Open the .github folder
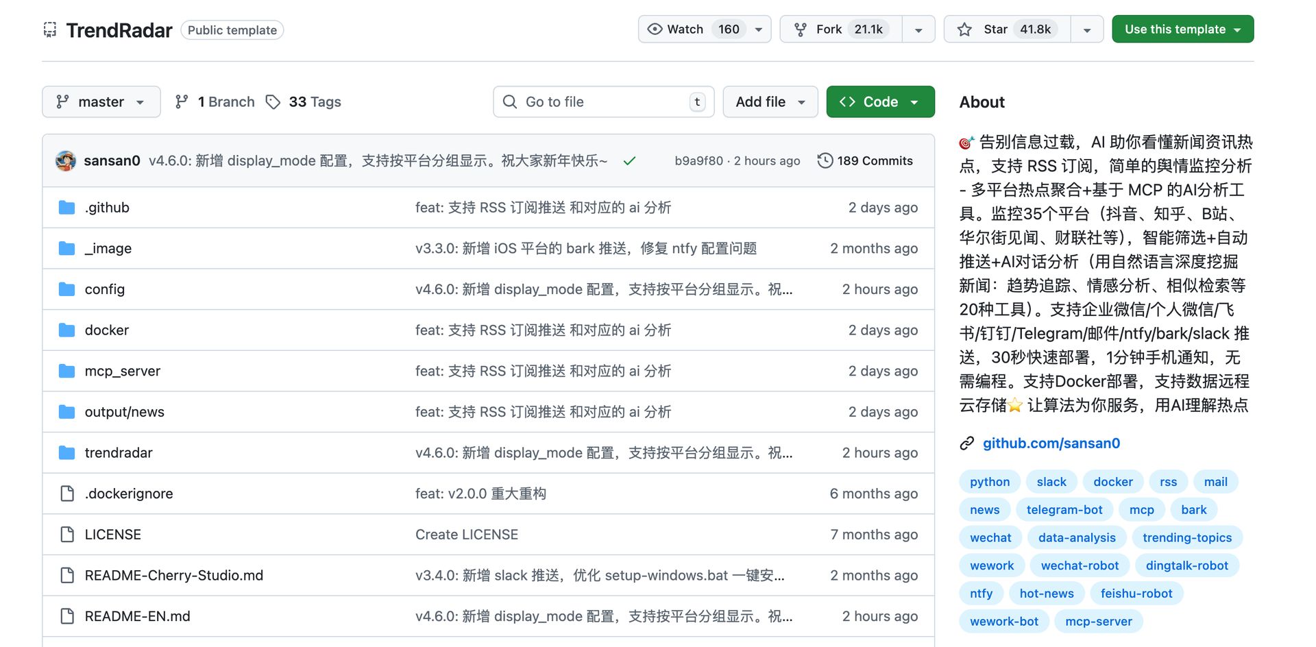 click(107, 208)
